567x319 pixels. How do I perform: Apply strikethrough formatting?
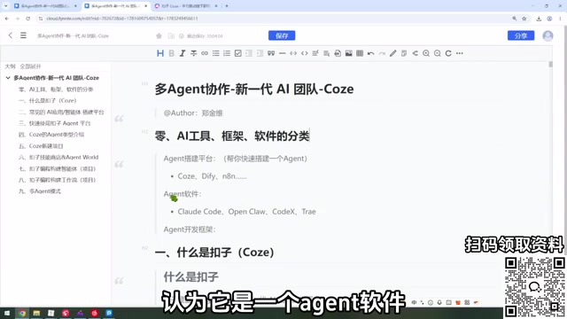coord(193,53)
